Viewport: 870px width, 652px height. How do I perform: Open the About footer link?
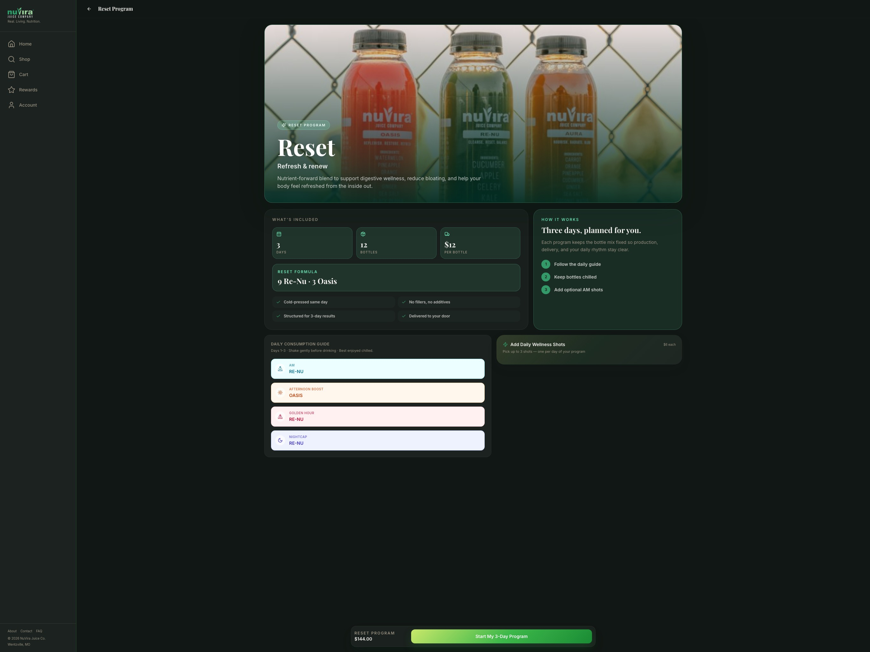tap(12, 631)
